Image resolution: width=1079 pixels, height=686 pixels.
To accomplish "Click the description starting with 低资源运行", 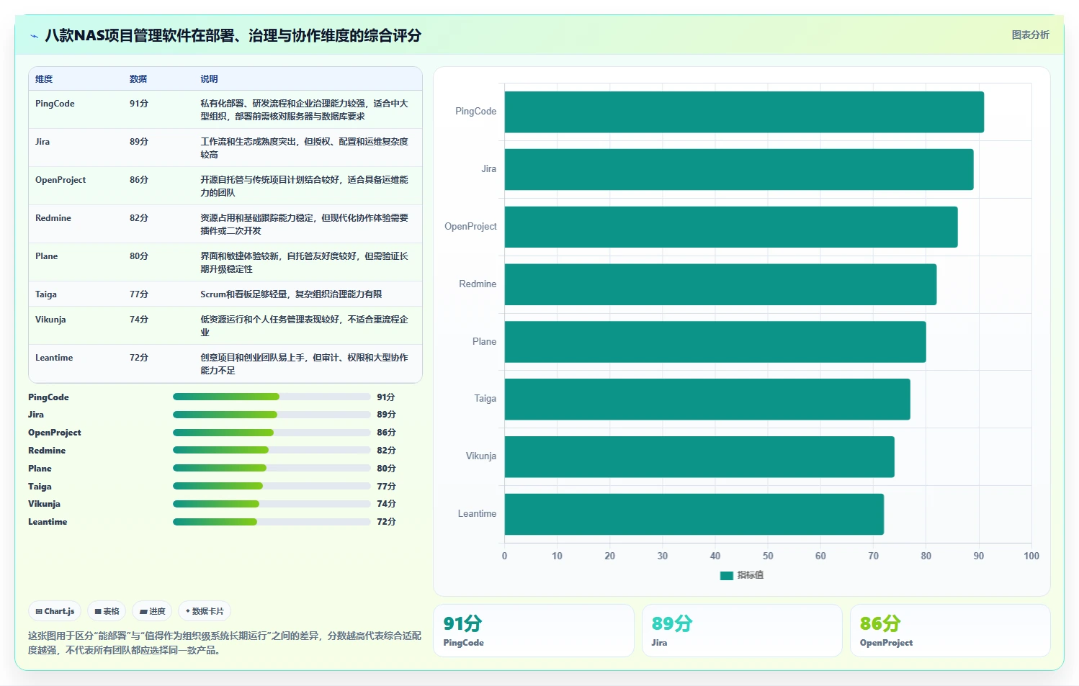I will (x=304, y=326).
